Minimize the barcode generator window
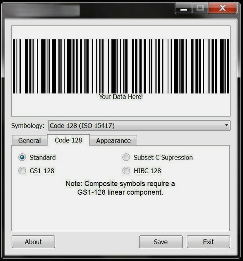The height and width of the screenshot is (261, 243). (x=184, y=8)
